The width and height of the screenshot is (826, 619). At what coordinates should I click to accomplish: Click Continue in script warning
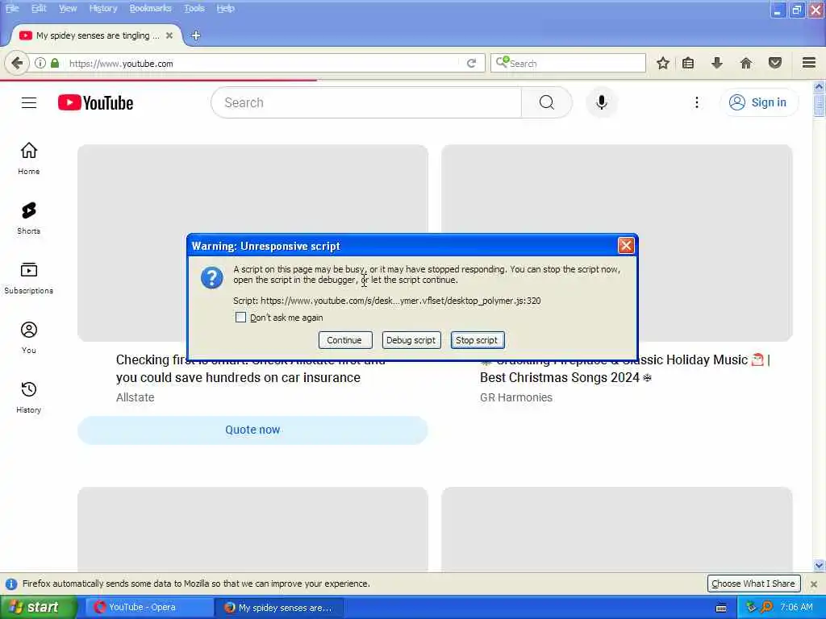345,340
